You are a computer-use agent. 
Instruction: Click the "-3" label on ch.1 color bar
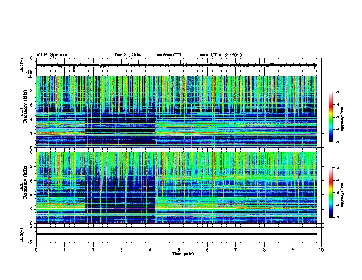pos(337,92)
